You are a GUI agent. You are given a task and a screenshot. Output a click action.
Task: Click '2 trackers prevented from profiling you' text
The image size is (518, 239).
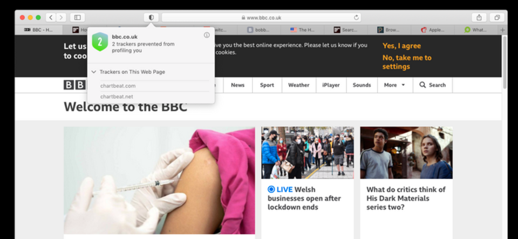pyautogui.click(x=143, y=47)
